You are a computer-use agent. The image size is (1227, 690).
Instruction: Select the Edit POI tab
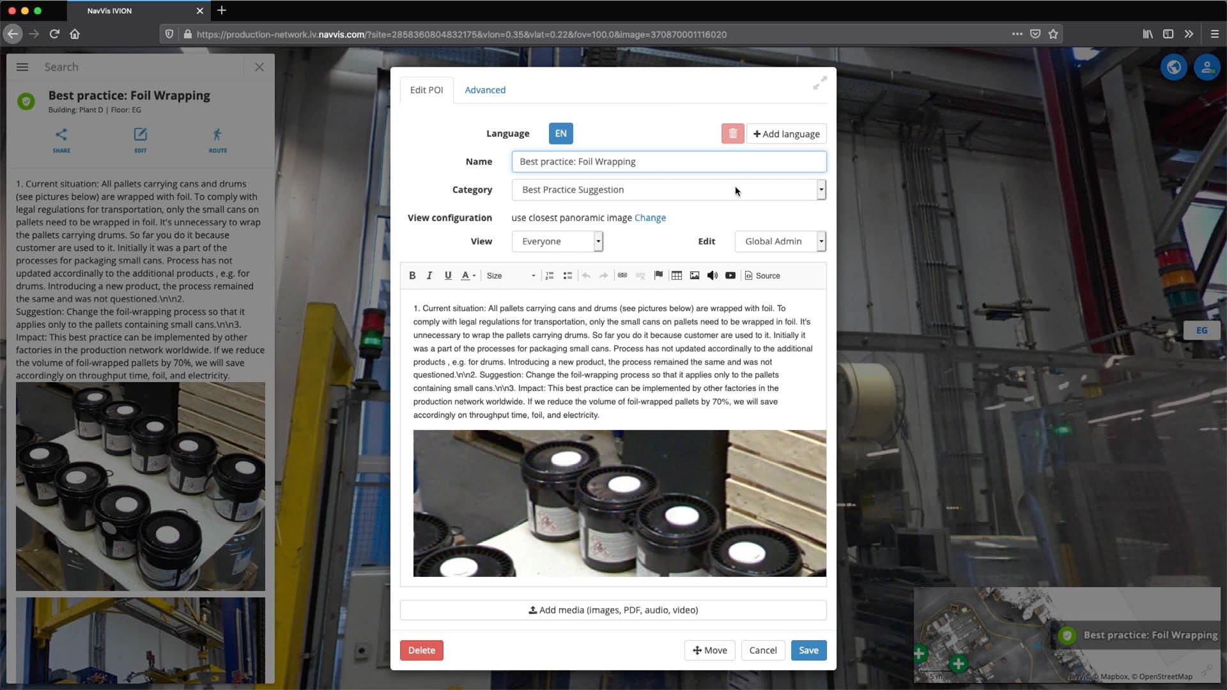click(426, 90)
